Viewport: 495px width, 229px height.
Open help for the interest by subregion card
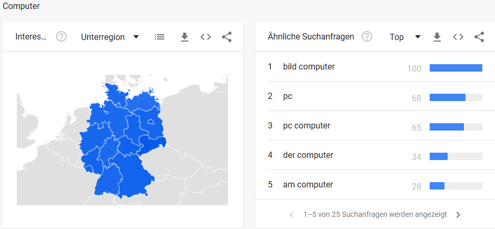point(61,37)
